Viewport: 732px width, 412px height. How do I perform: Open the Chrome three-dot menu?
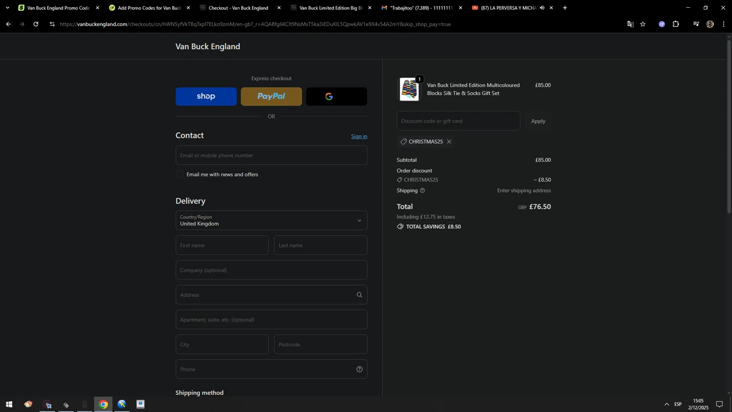click(724, 24)
